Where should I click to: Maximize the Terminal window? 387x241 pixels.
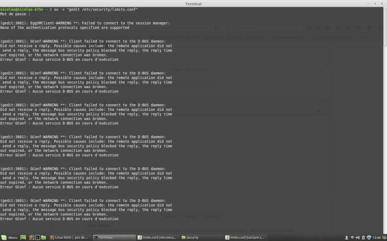[x=375, y=4]
